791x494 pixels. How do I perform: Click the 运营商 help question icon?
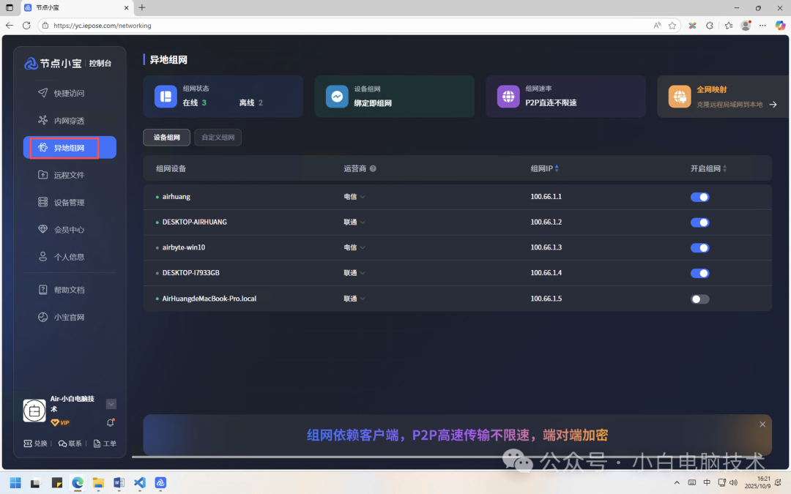point(373,168)
